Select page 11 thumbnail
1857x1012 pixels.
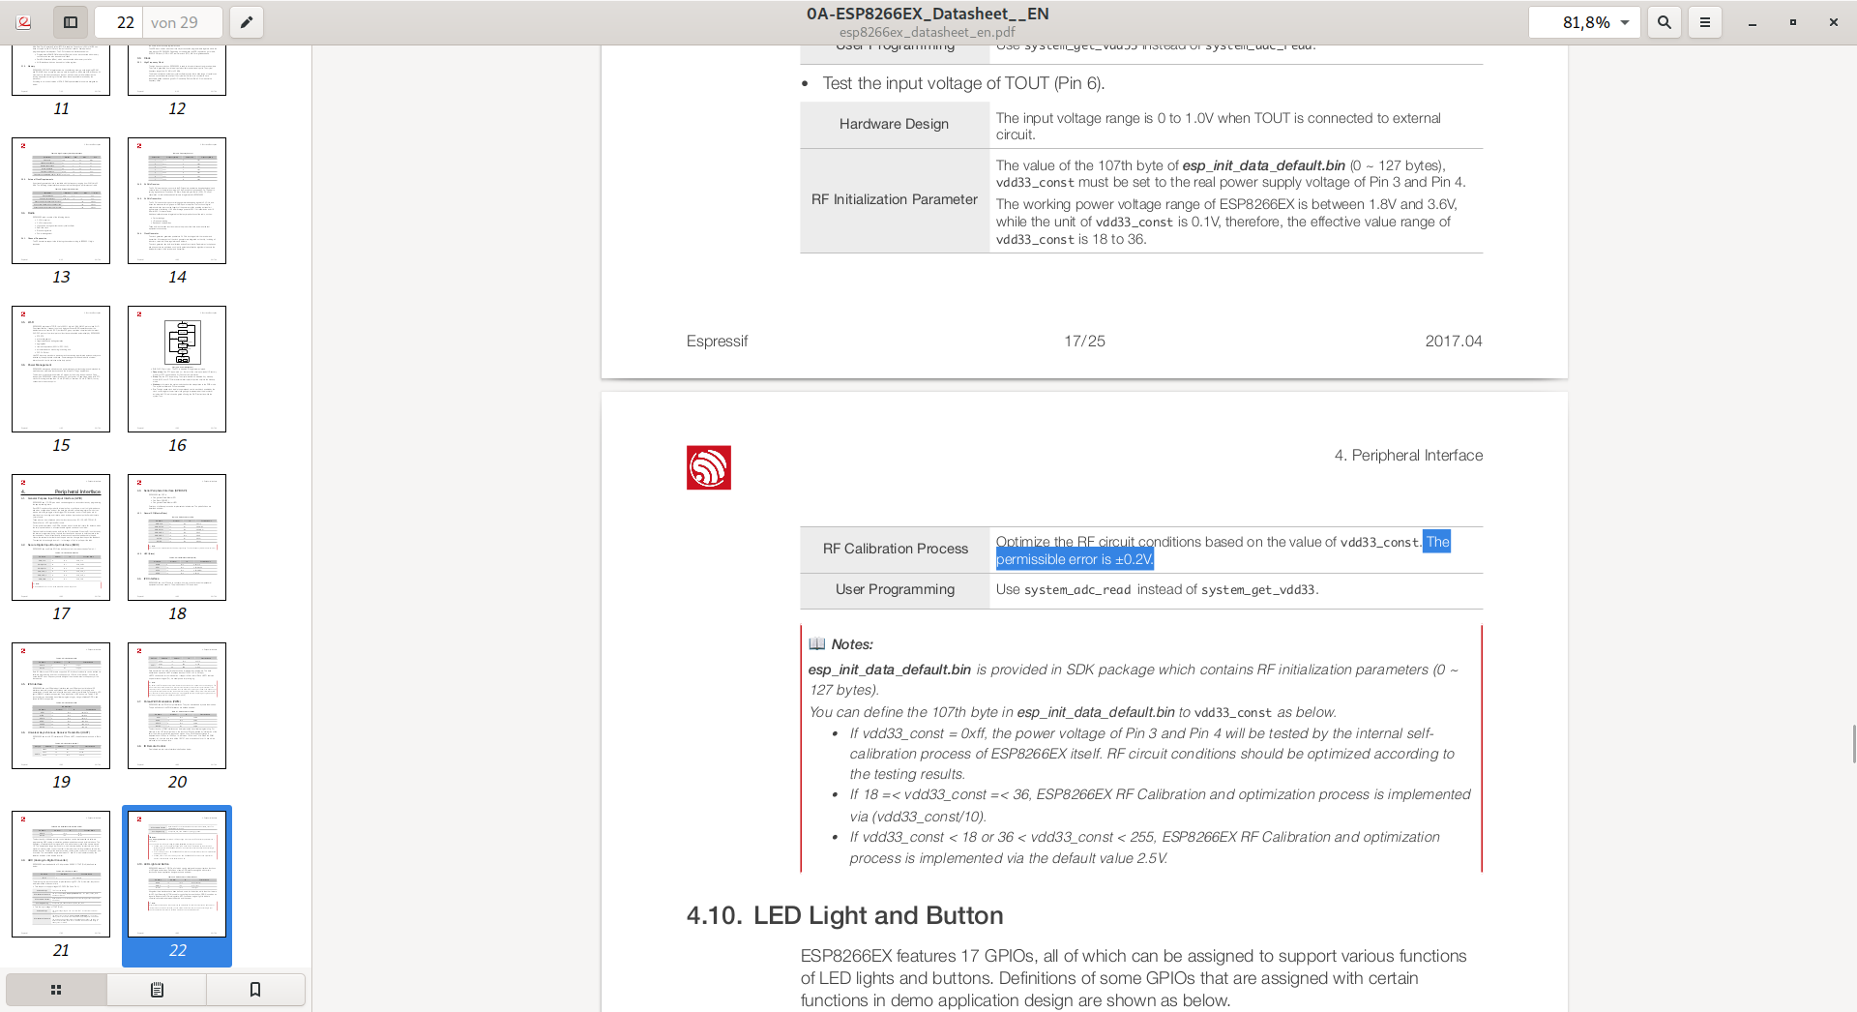coord(61,70)
